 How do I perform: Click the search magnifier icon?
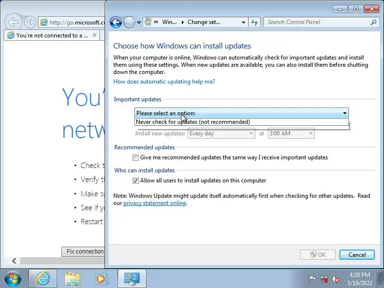pos(373,22)
